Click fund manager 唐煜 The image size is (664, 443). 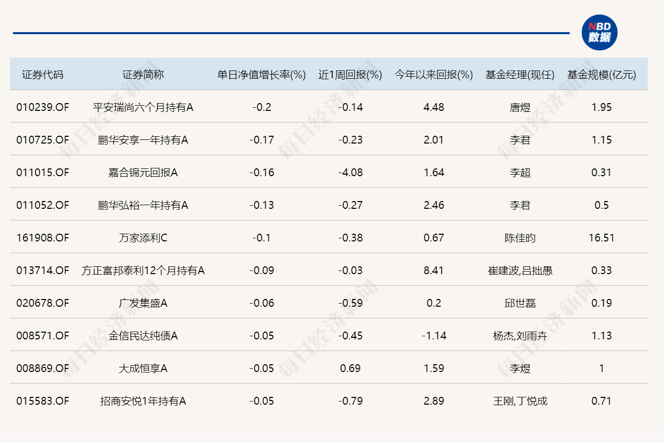(521, 107)
